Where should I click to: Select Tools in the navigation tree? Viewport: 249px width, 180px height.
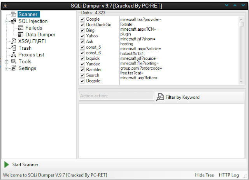[25, 61]
